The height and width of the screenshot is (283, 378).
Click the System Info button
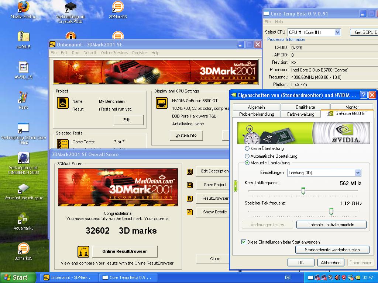[x=186, y=135]
